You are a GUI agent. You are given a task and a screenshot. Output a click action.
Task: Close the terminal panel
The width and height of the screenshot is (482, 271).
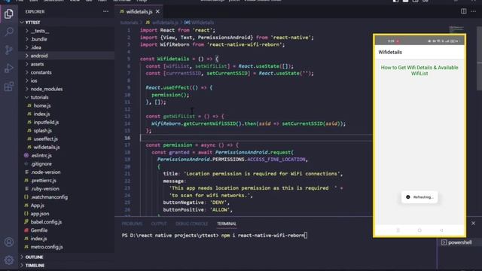(x=474, y=223)
